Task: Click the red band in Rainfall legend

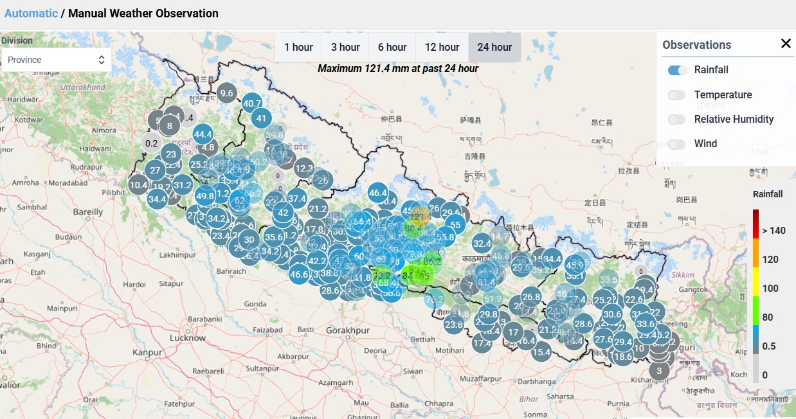Action: point(756,224)
